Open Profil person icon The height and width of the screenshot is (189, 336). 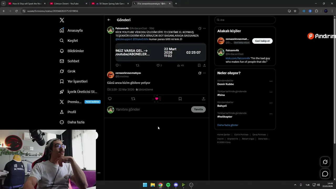[62, 112]
